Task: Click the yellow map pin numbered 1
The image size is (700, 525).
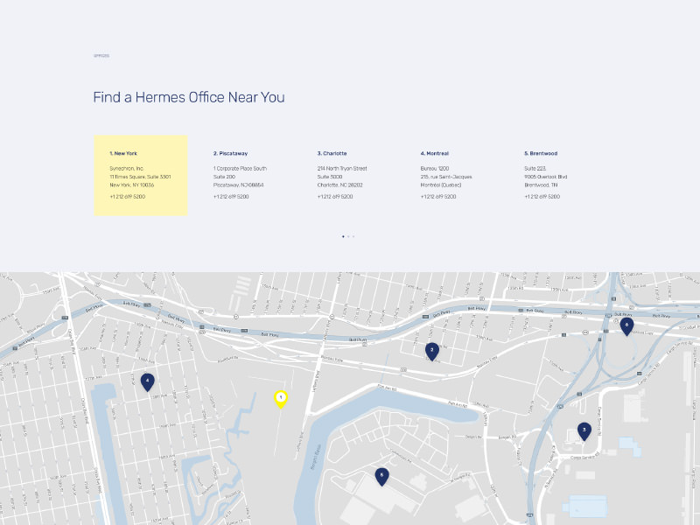Action: coord(281,398)
